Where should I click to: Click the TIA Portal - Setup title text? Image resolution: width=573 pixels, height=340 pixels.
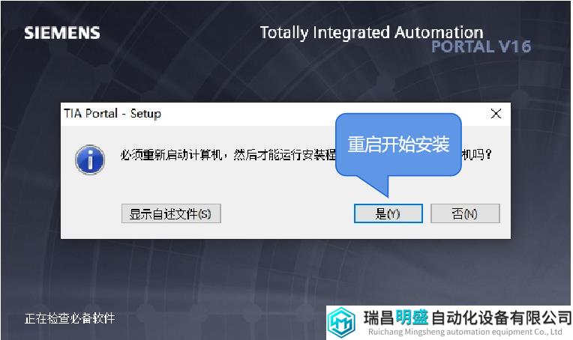pos(112,113)
